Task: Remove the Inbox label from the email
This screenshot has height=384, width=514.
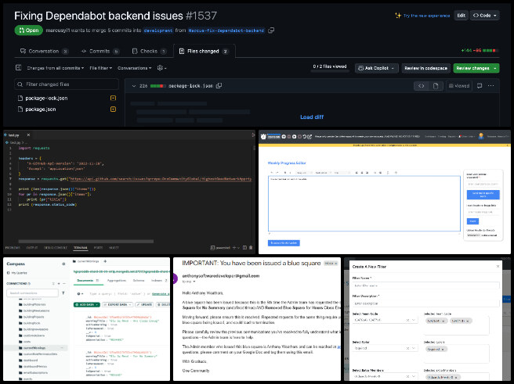Action: pyautogui.click(x=336, y=264)
